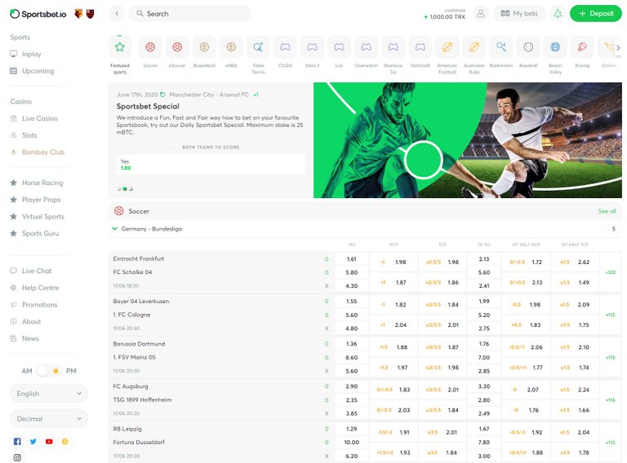The width and height of the screenshot is (627, 463).
Task: Toggle the AM/PM time format switch
Action: click(x=49, y=371)
